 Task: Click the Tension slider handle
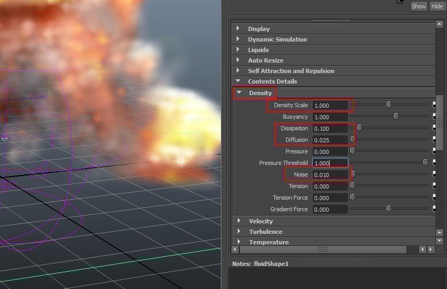click(x=353, y=185)
